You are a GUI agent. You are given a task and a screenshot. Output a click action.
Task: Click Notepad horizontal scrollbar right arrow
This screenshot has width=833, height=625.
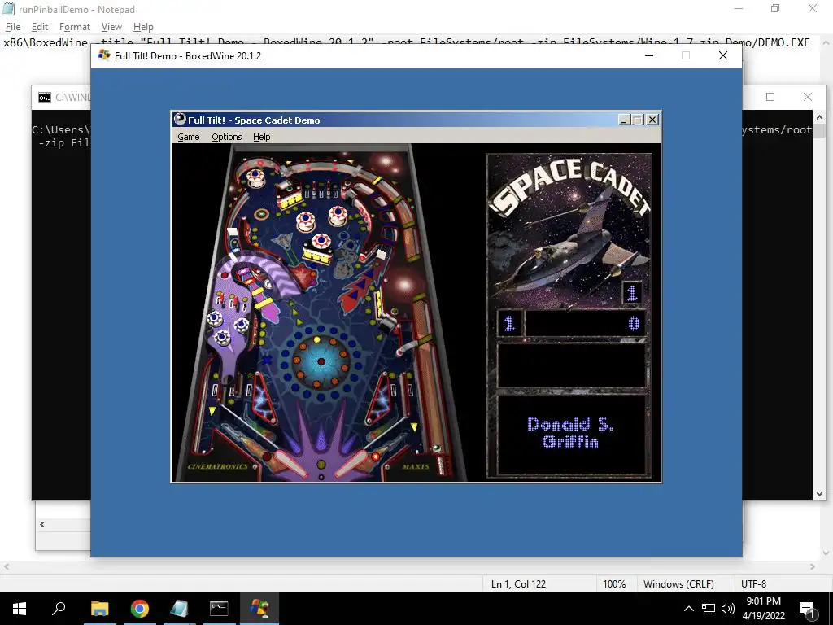click(x=813, y=567)
